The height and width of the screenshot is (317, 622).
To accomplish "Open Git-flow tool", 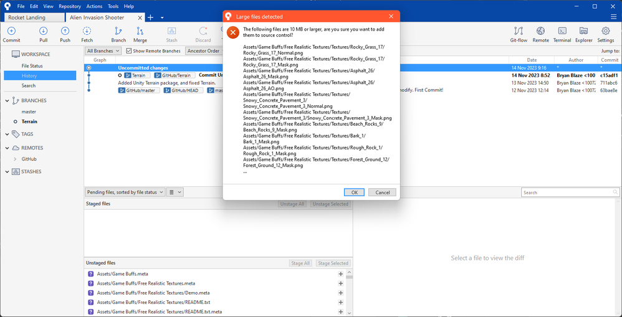I will [519, 34].
